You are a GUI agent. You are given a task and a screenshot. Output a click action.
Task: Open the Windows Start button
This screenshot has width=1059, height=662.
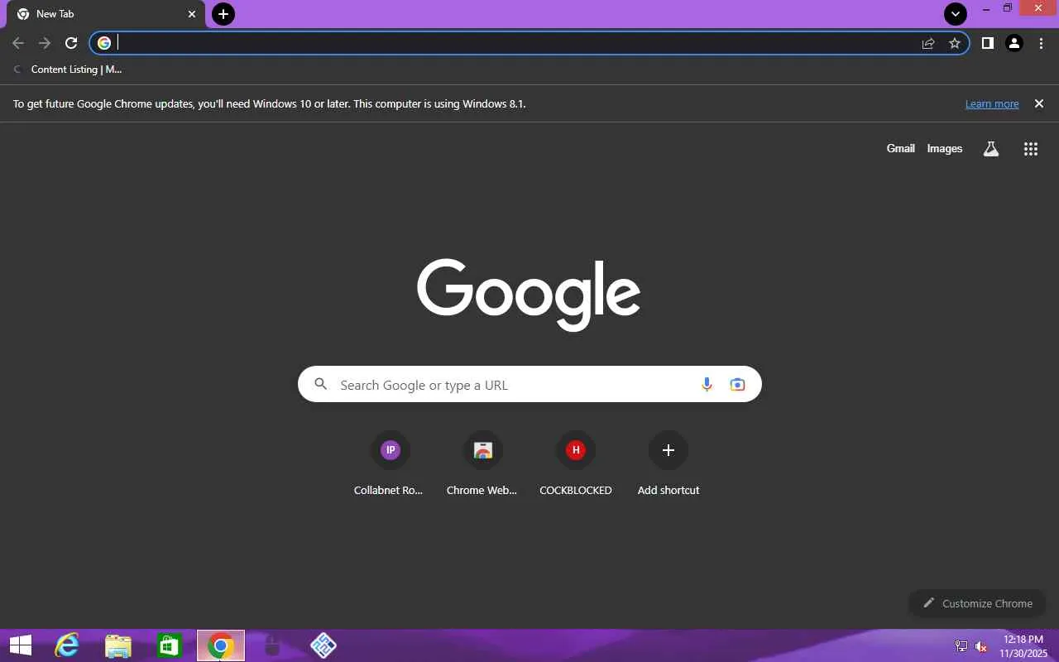click(x=20, y=645)
